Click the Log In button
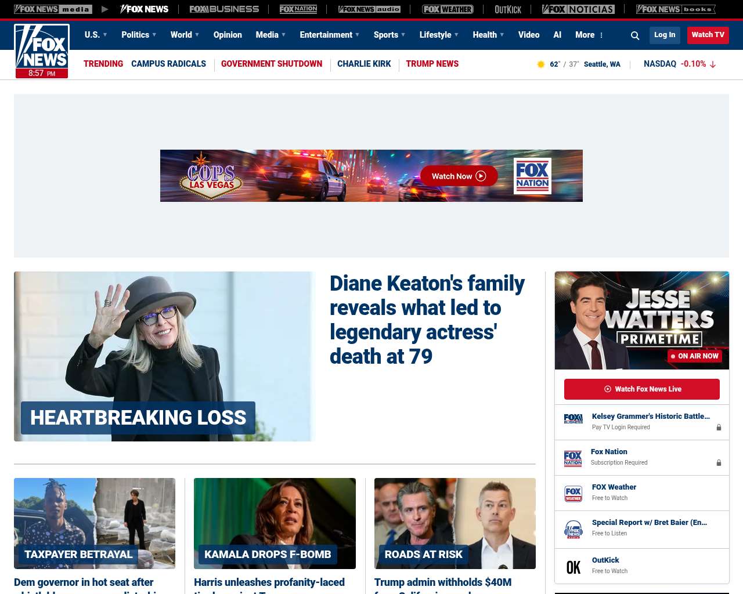This screenshot has height=594, width=743. pyautogui.click(x=665, y=35)
